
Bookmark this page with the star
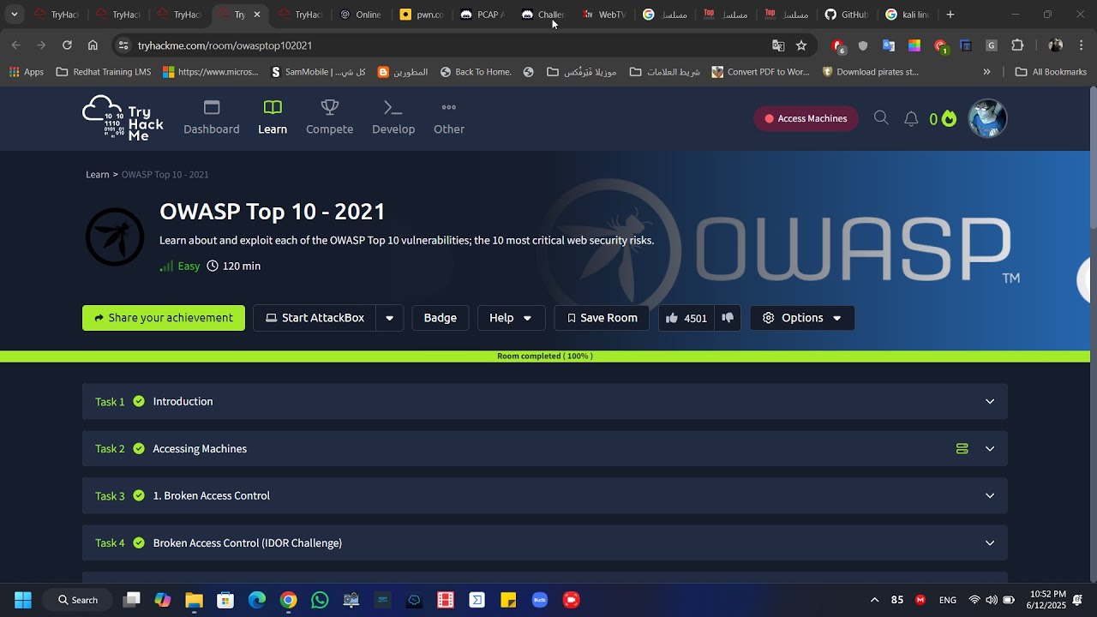[801, 45]
